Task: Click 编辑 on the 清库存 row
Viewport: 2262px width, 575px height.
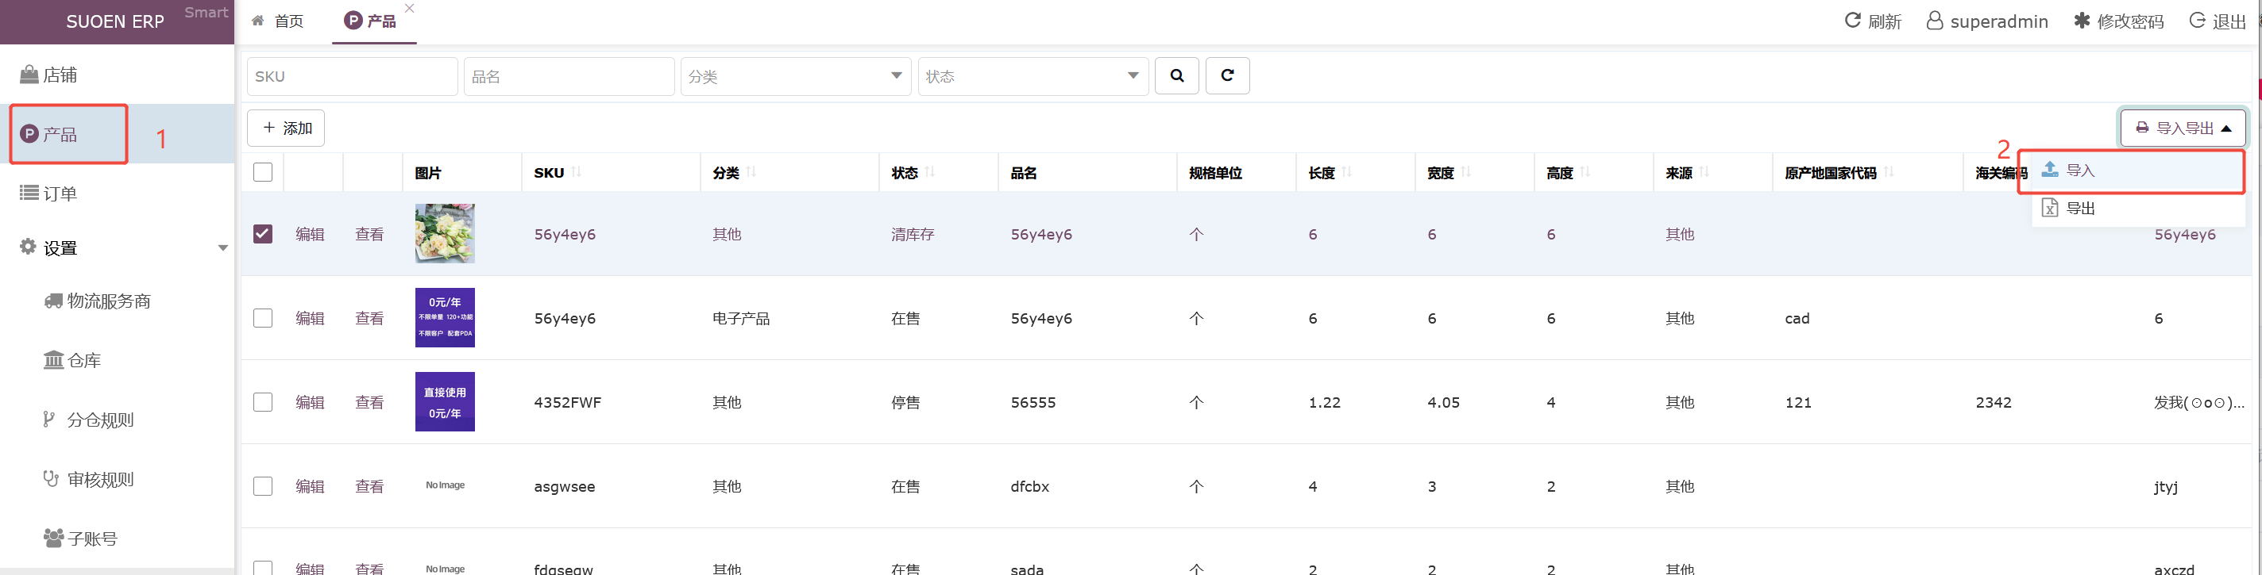Action: (x=310, y=234)
